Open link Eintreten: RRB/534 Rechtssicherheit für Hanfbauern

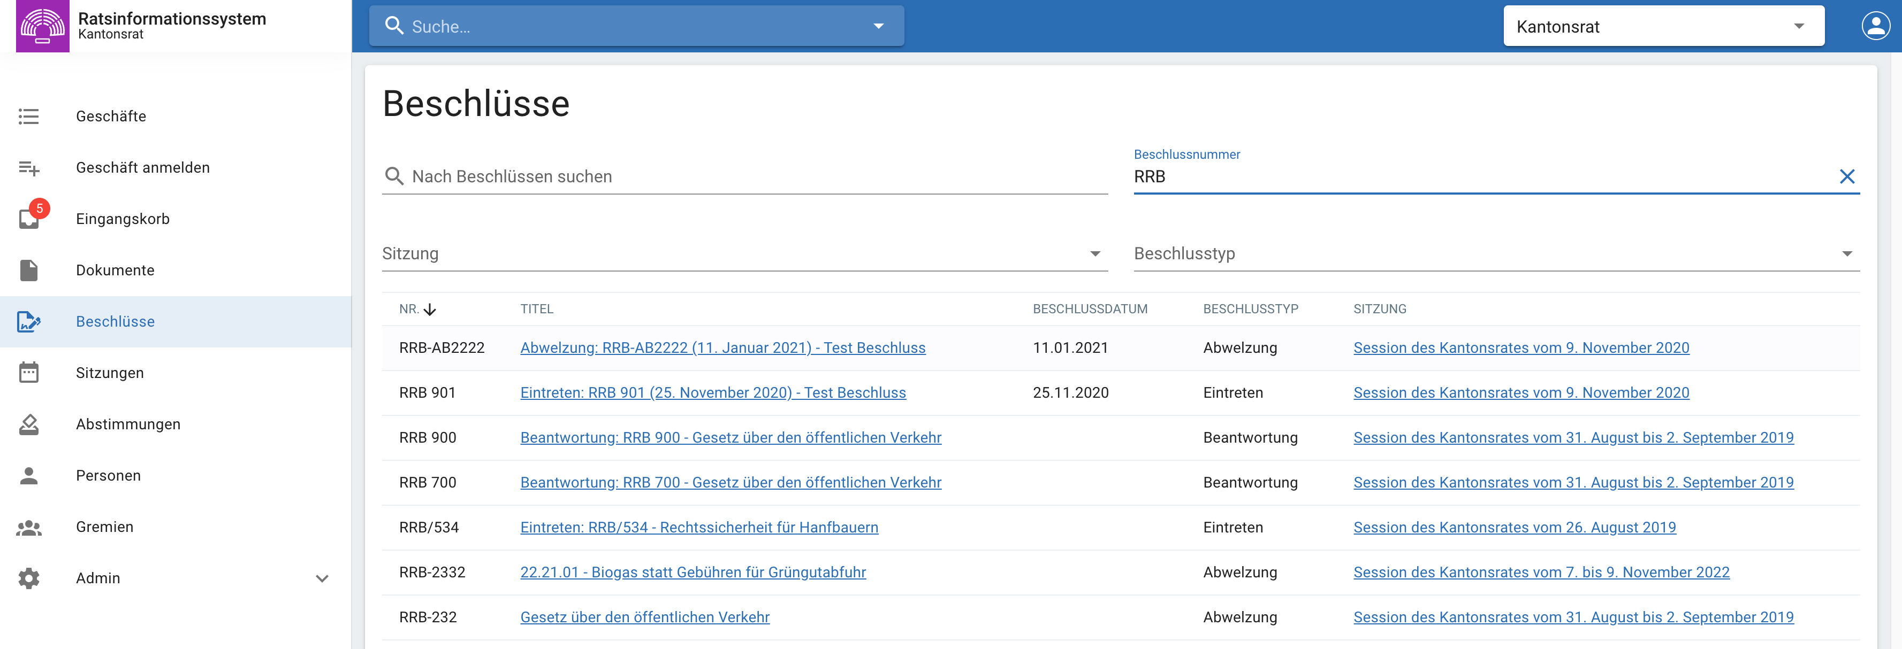pos(698,527)
